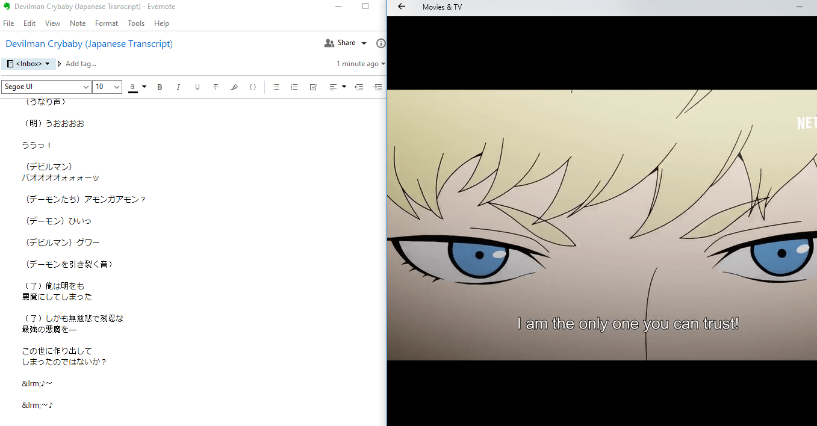Toggle bold formatting in Evernote toolbar
This screenshot has height=426, width=817.
pos(160,87)
